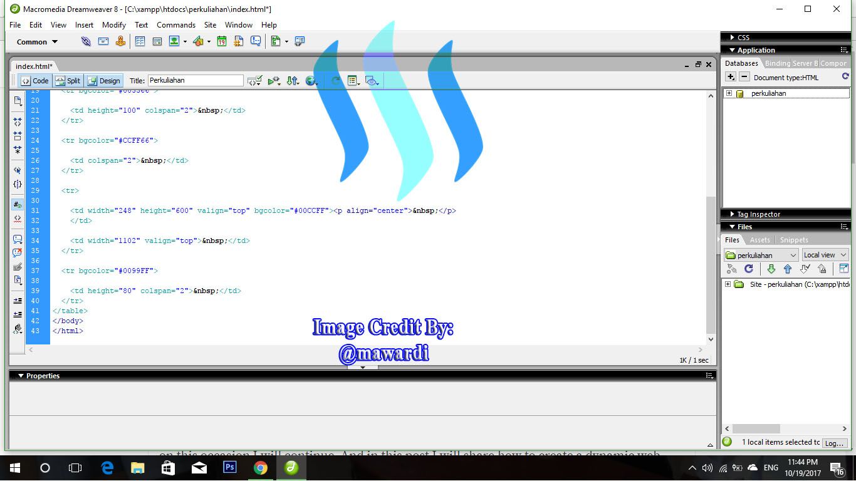
Task: Open the Insert menu
Action: (84, 25)
